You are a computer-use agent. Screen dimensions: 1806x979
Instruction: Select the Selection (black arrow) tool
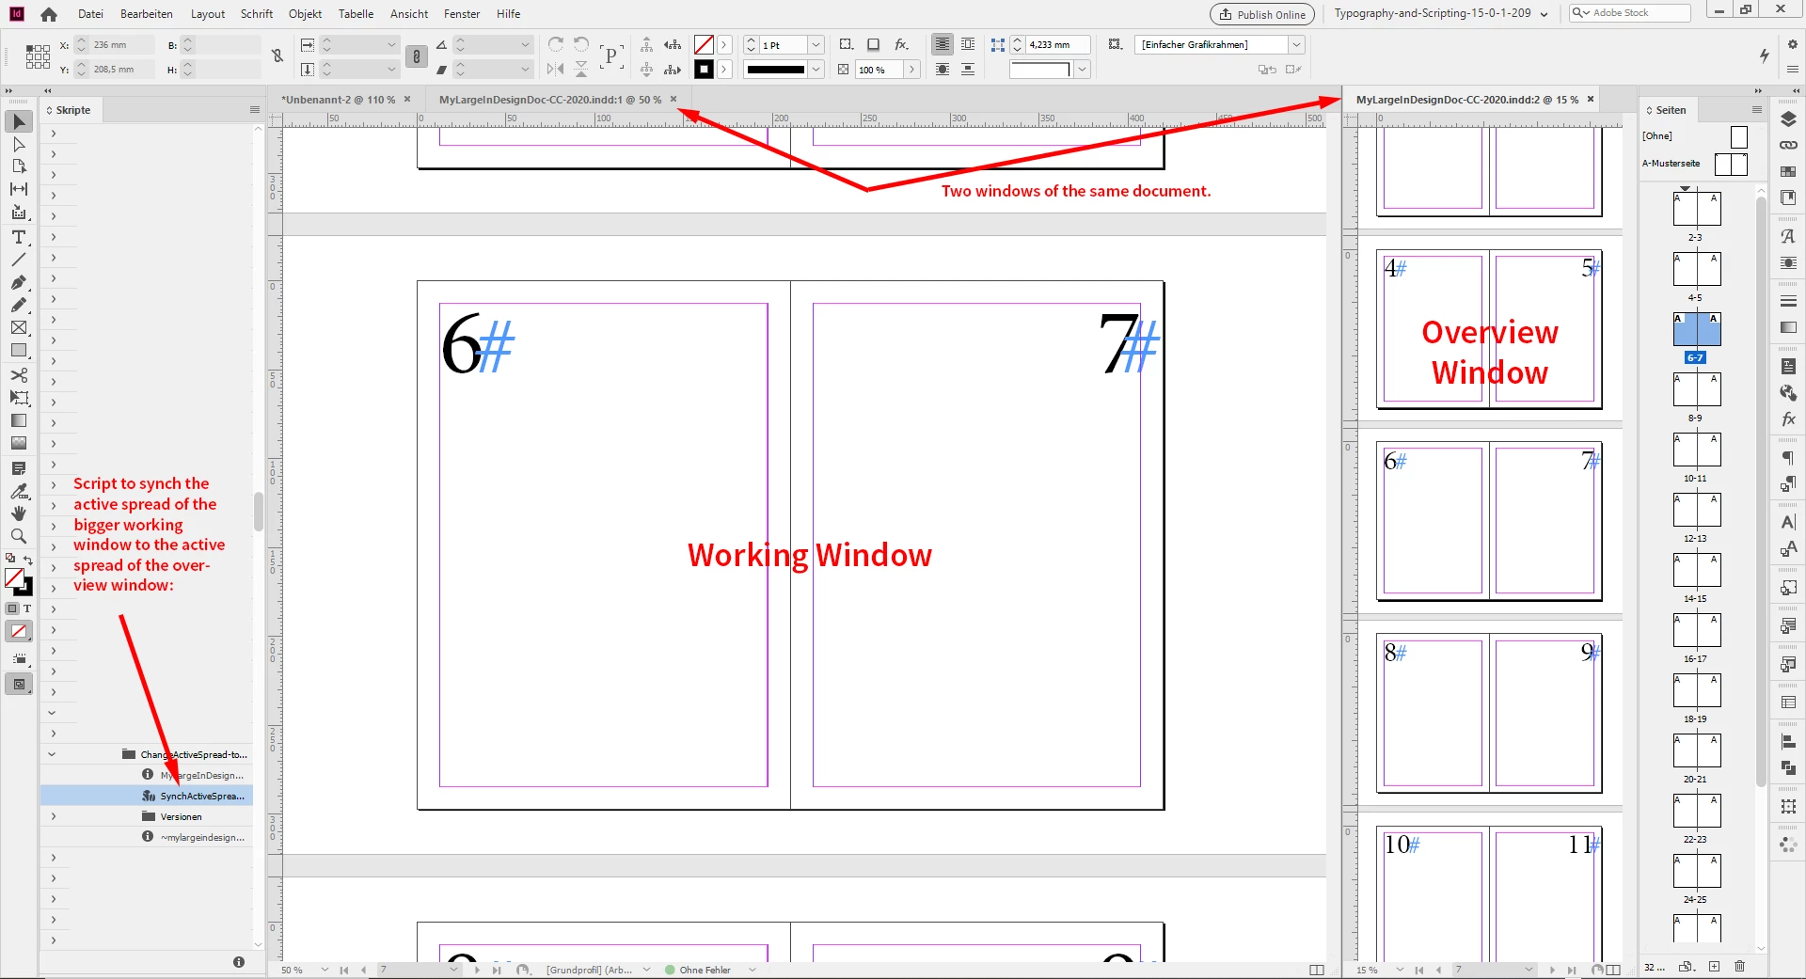pos(19,121)
